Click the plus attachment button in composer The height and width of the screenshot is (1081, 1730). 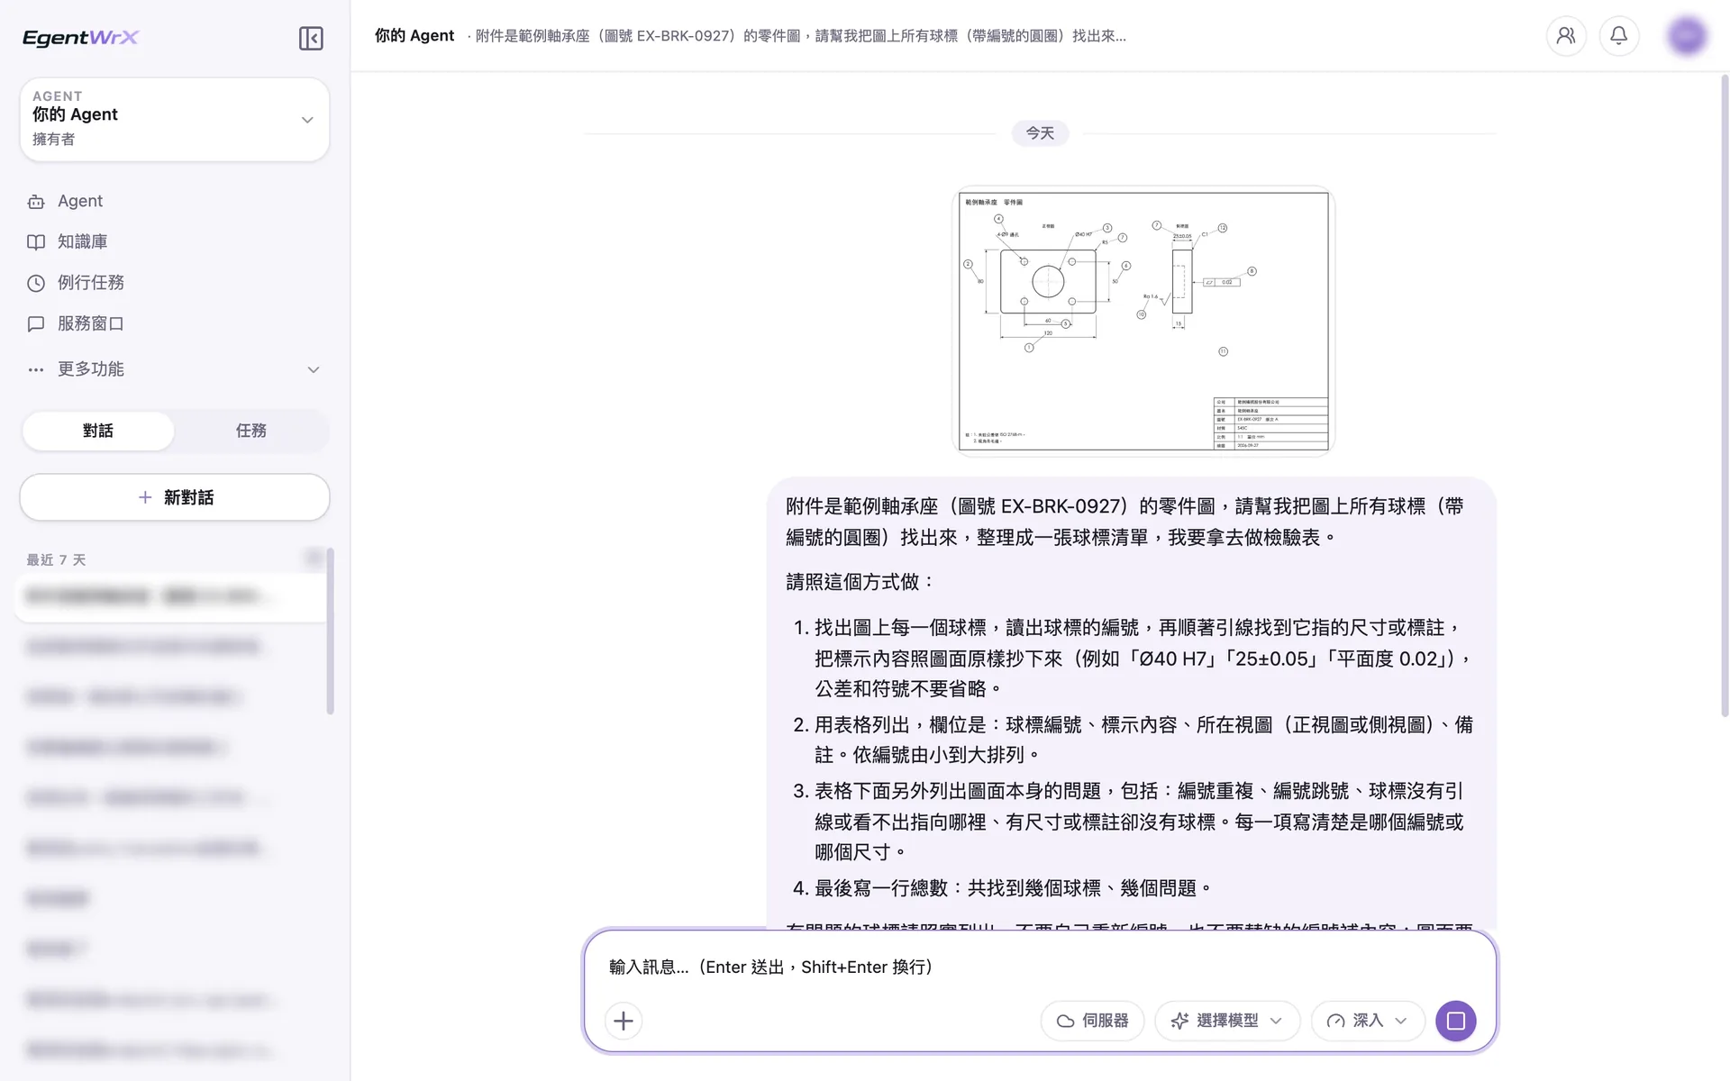tap(624, 1021)
